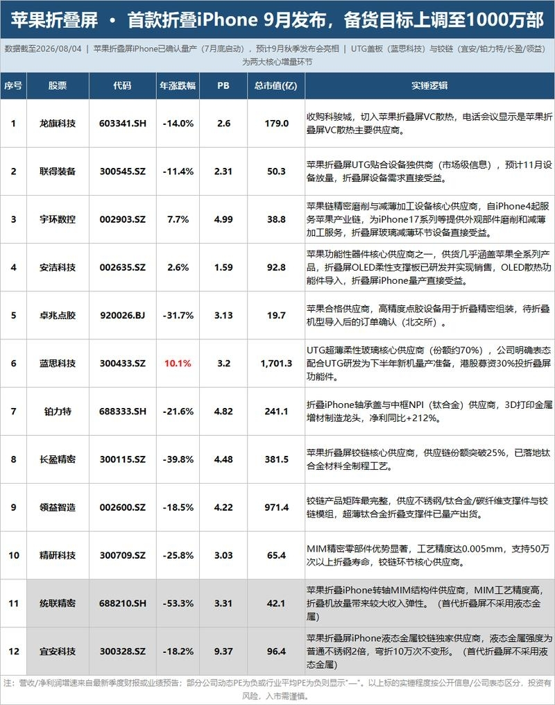
Task: Select stock code 300709.SZ
Action: 123,556
